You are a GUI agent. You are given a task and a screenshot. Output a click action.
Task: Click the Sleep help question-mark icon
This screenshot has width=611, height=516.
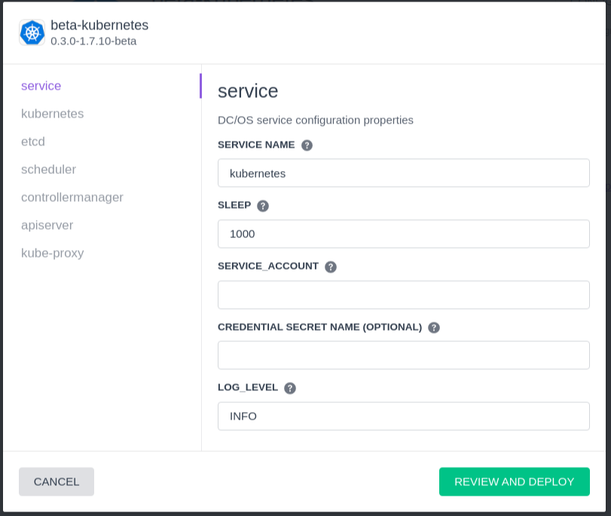pos(263,206)
